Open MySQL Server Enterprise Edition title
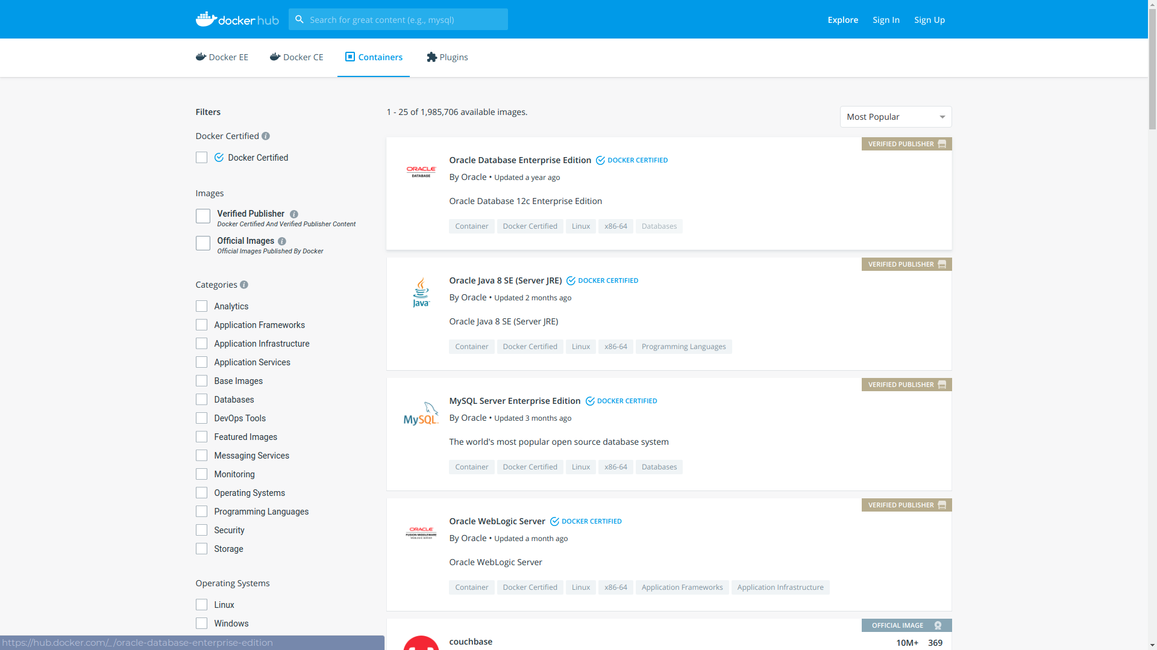 pyautogui.click(x=515, y=401)
